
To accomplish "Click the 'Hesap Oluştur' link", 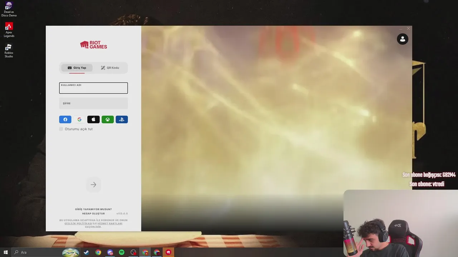I will (x=93, y=213).
